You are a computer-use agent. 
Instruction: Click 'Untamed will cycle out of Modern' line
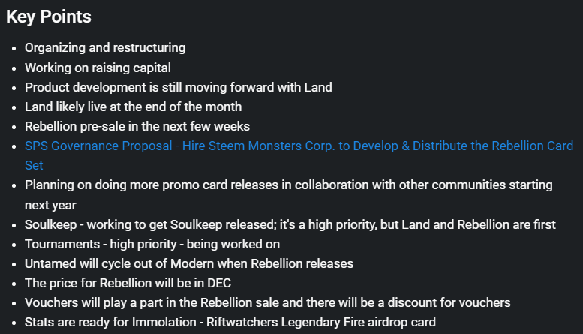tap(189, 263)
